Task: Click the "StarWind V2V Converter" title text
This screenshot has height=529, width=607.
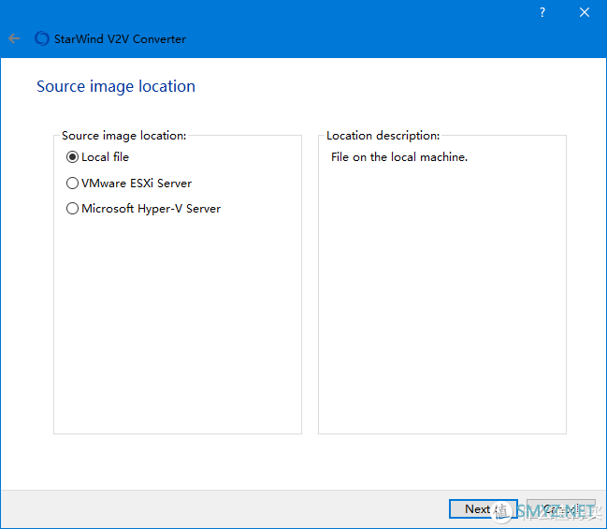Action: coord(122,39)
